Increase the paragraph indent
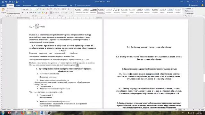Image resolution: width=205 pixels, height=115 pixels. [x=65, y=9]
